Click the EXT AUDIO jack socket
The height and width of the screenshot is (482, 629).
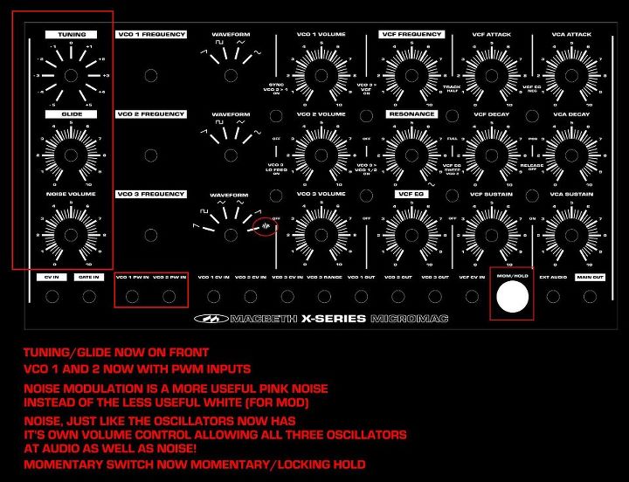tap(553, 296)
